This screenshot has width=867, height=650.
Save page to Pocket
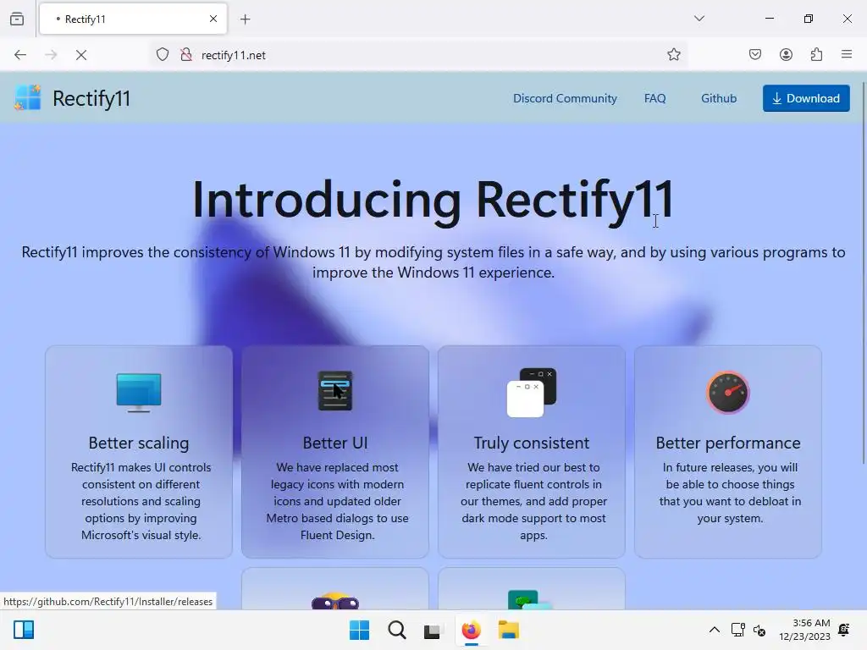(x=755, y=55)
